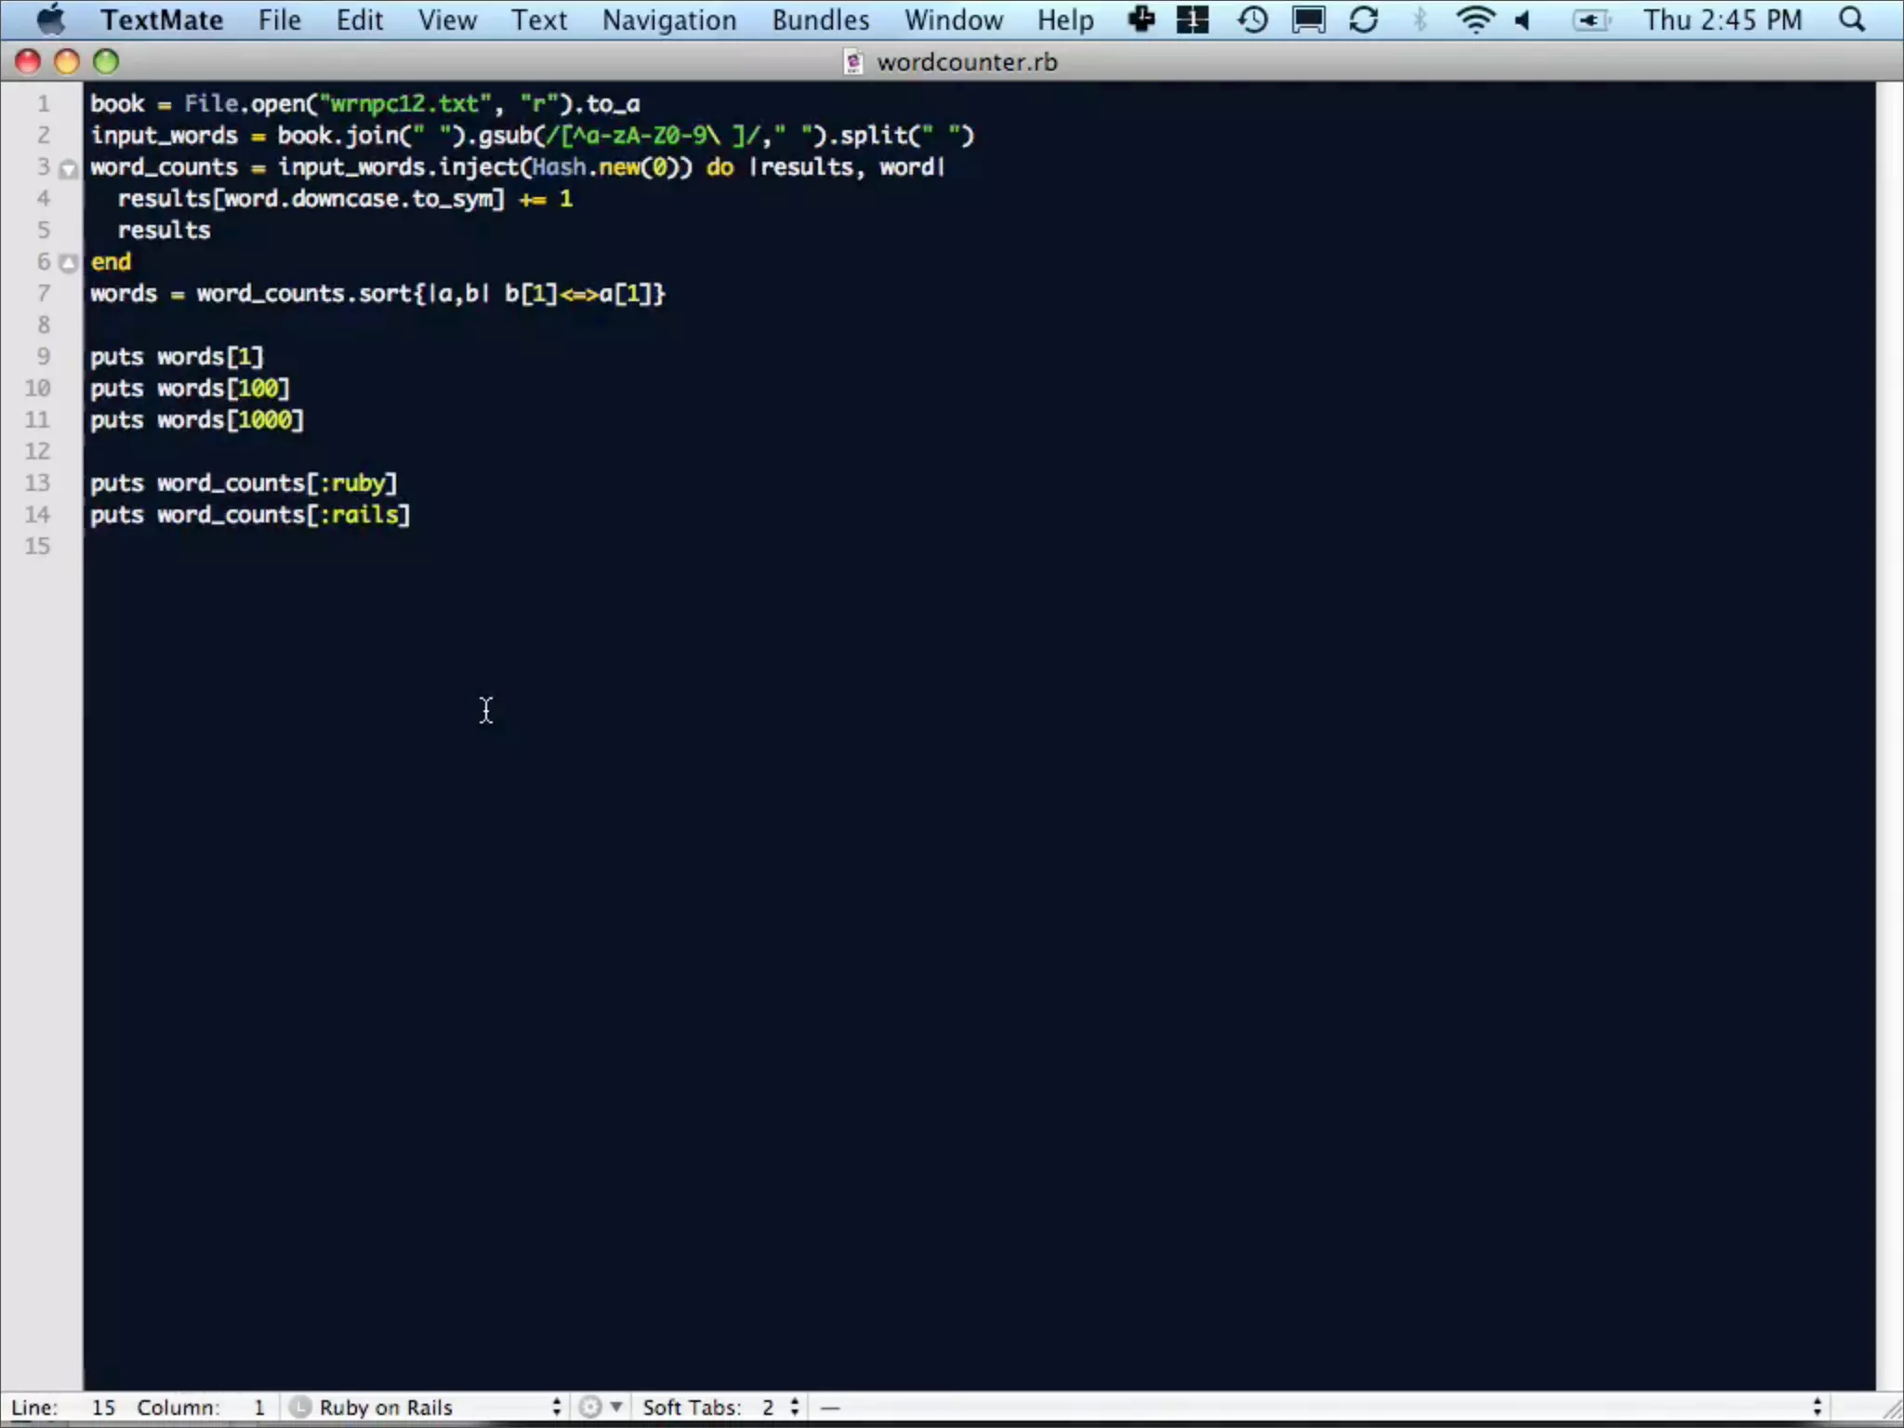Collapse the code fold on line 3
This screenshot has width=1904, height=1428.
click(x=68, y=169)
